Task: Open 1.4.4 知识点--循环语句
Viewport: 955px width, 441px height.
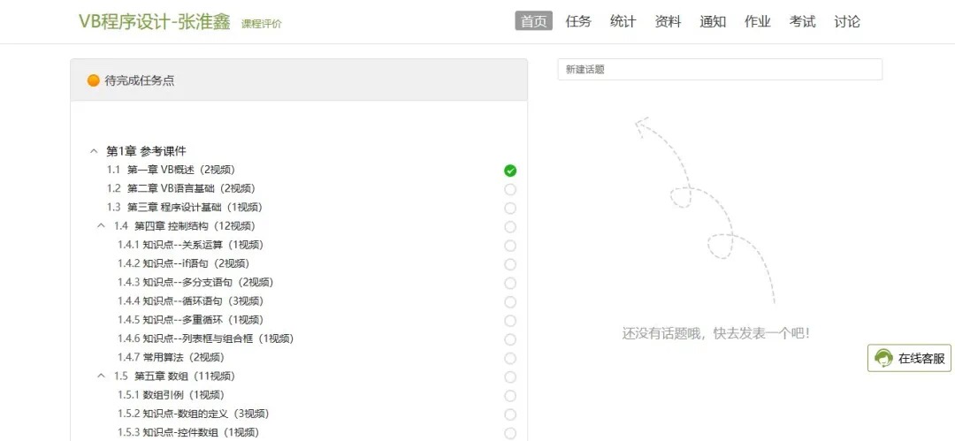Action: [x=191, y=300]
